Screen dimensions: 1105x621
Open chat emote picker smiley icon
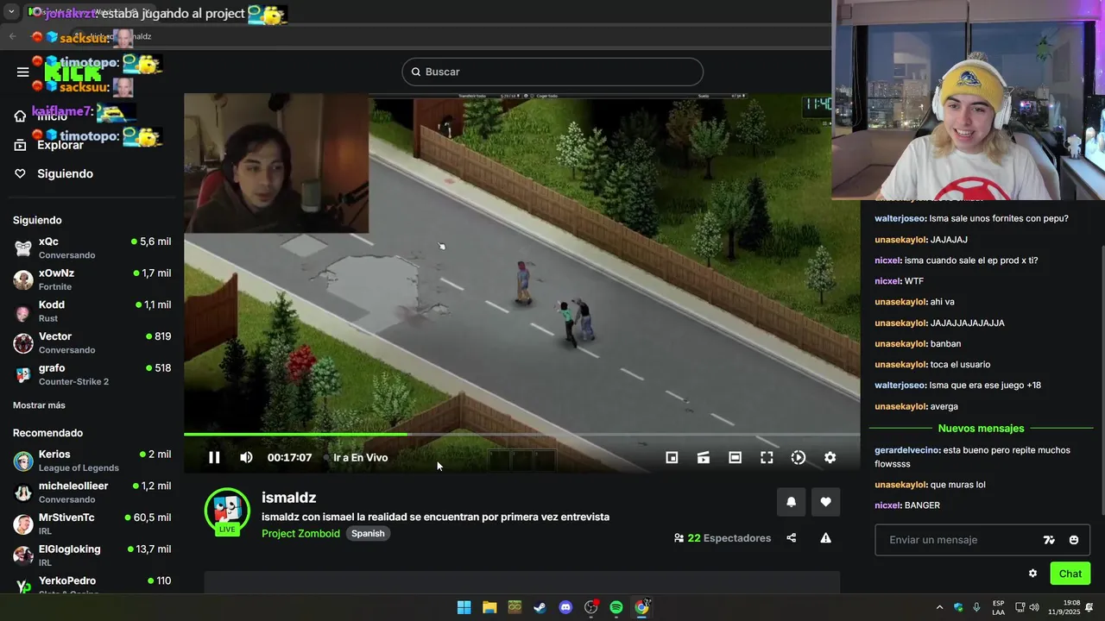[1074, 540]
